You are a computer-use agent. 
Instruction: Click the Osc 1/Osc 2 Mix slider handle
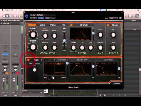(64, 41)
